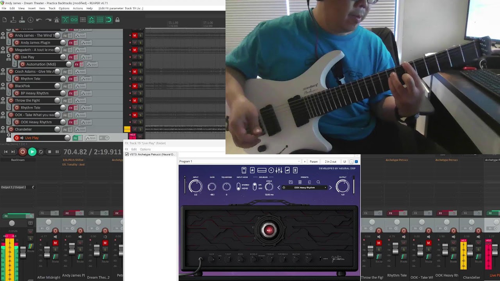Open Live Play track input dropdown

(x=104, y=138)
